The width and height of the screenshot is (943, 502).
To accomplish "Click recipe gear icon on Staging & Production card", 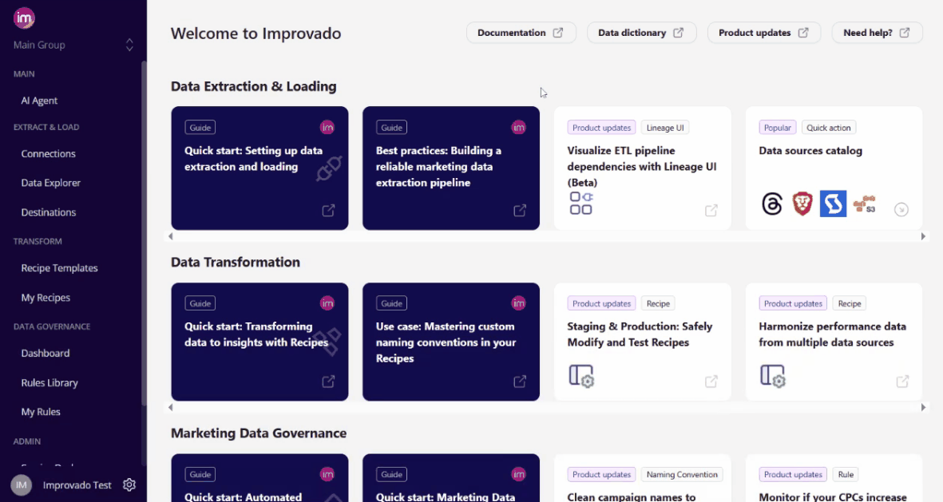I will [x=581, y=376].
